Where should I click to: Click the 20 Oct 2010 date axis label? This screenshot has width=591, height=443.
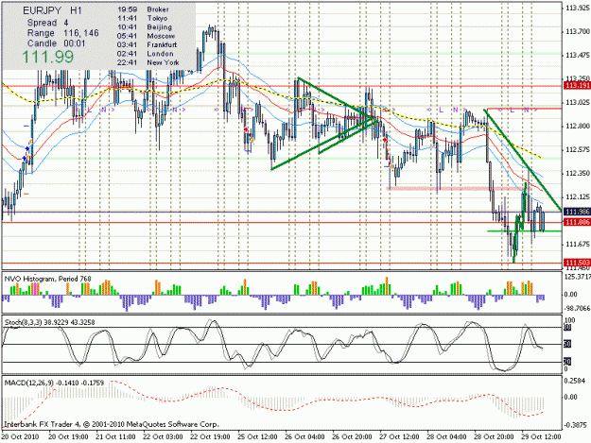(x=21, y=436)
